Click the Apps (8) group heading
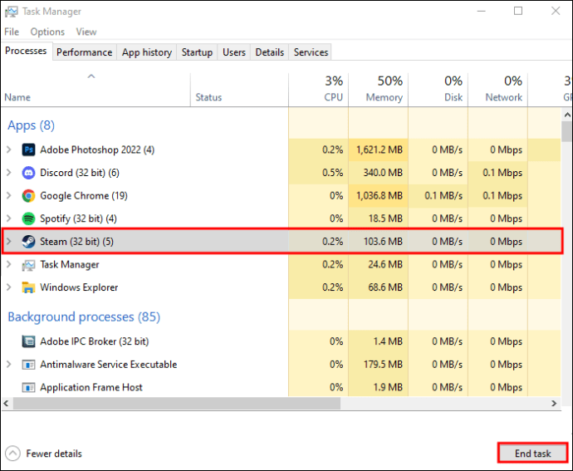Image resolution: width=573 pixels, height=471 pixels. 31,125
